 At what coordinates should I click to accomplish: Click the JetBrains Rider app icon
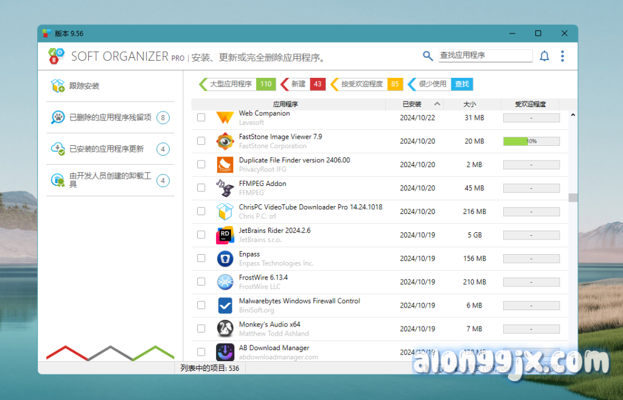pyautogui.click(x=225, y=235)
